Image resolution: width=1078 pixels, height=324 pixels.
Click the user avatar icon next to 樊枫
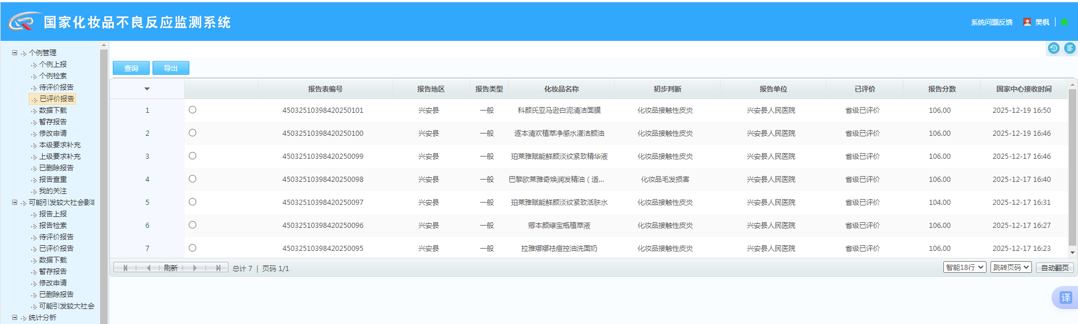coord(1027,22)
